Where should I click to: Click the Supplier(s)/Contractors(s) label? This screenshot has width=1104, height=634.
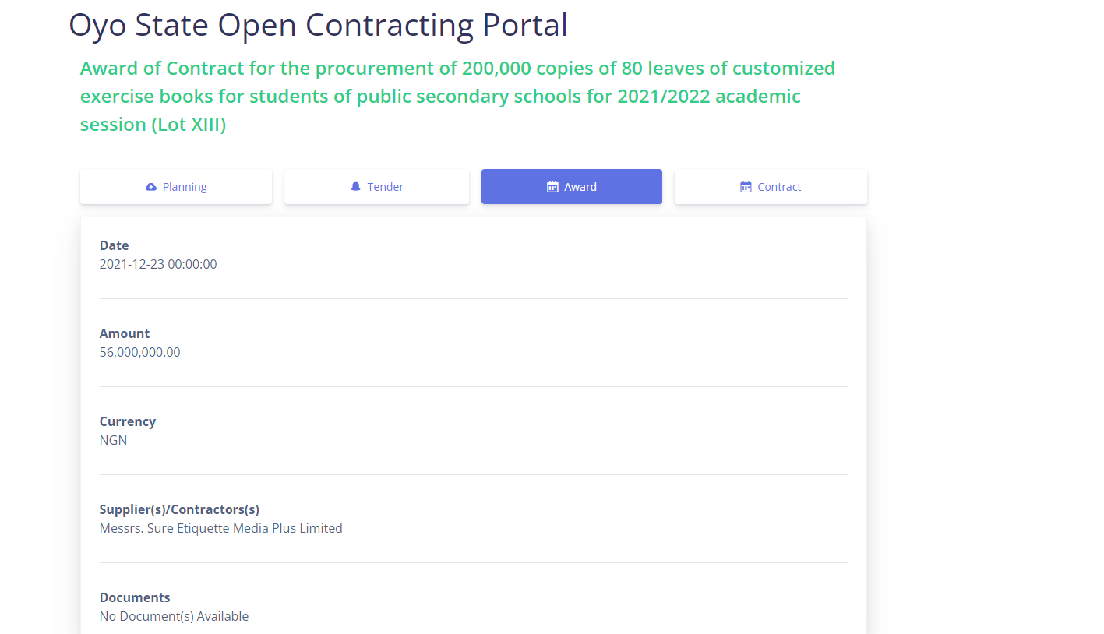tap(179, 509)
